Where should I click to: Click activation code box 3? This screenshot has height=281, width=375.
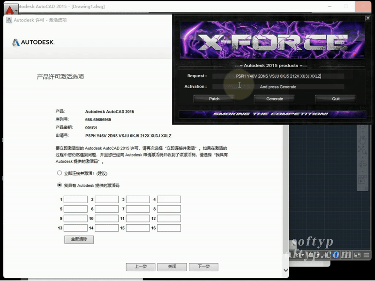(x=138, y=200)
